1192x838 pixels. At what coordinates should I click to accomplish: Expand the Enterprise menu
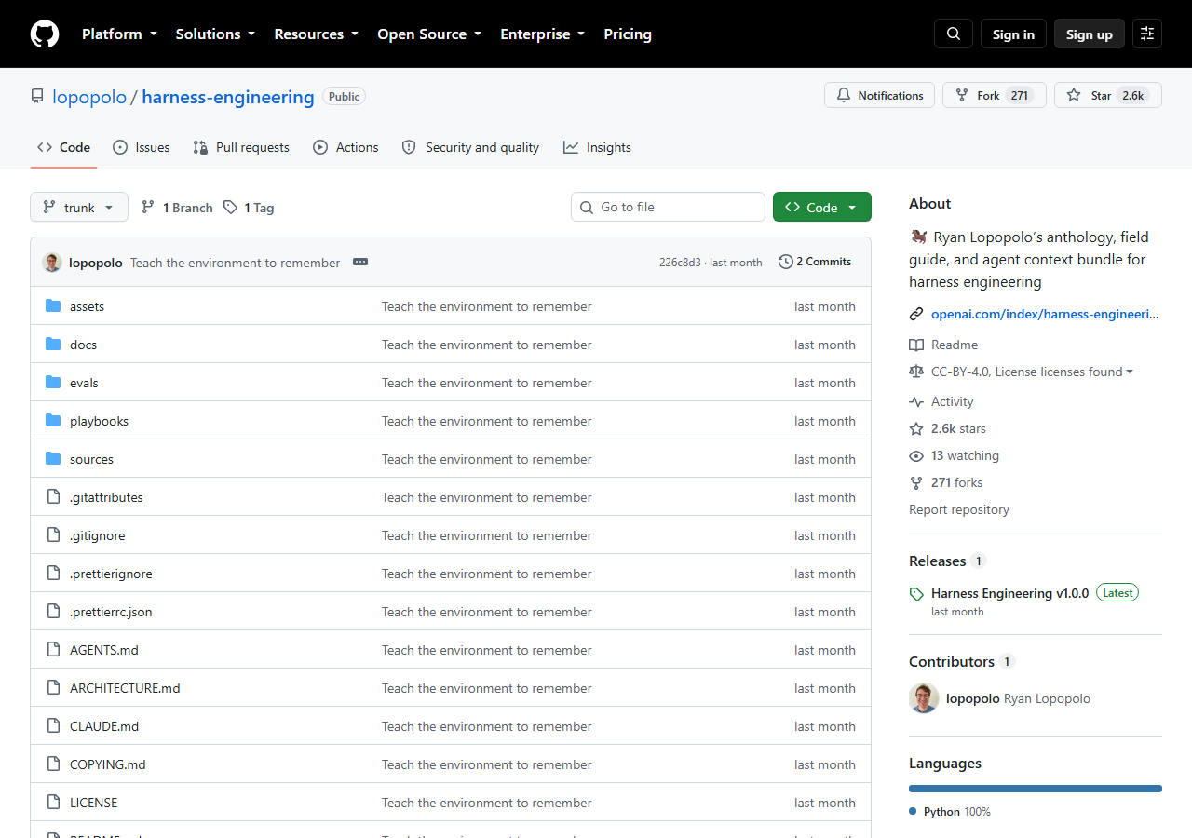(x=543, y=34)
